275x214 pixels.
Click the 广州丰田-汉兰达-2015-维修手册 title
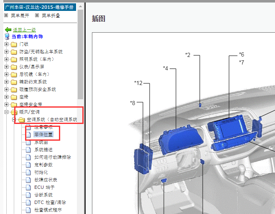pyautogui.click(x=40, y=7)
